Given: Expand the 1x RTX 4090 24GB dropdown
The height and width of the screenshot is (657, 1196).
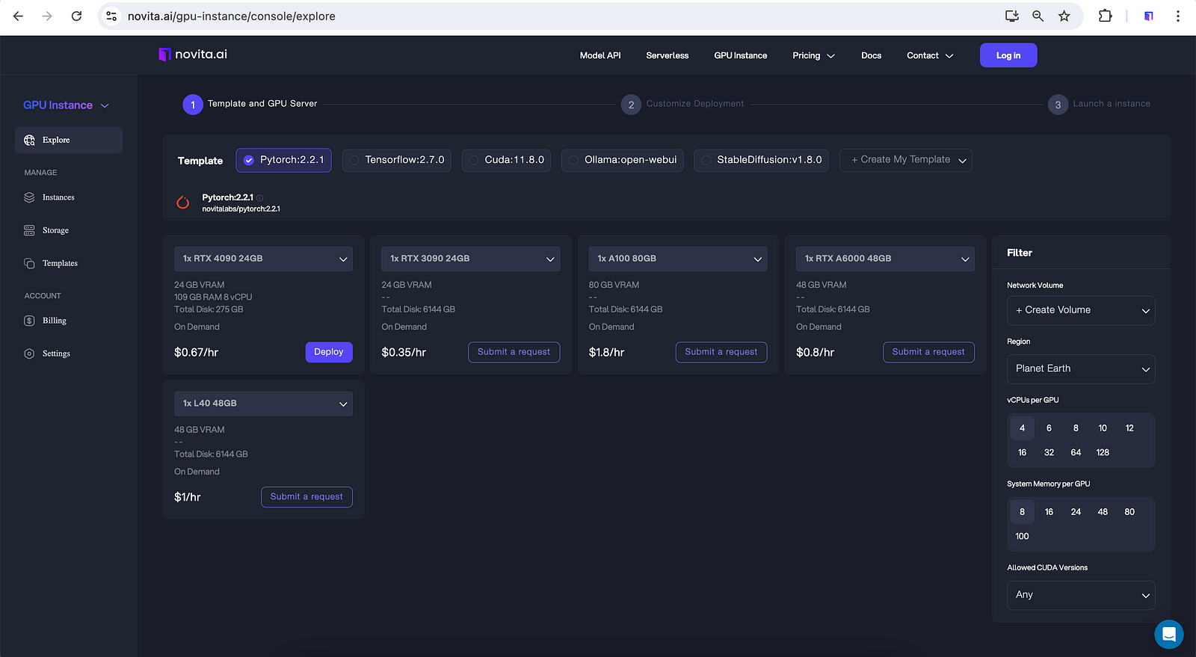Looking at the screenshot, I should pos(263,259).
